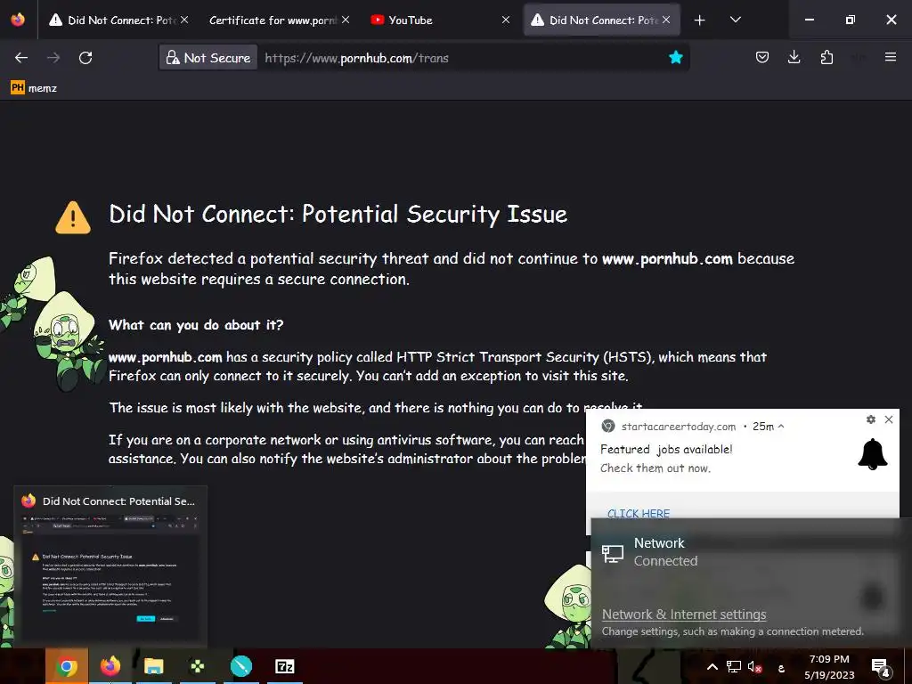Open a new tab
912x684 pixels.
click(700, 20)
